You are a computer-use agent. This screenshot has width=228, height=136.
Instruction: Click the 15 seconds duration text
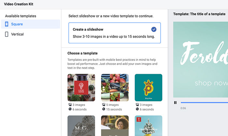(x=114, y=109)
